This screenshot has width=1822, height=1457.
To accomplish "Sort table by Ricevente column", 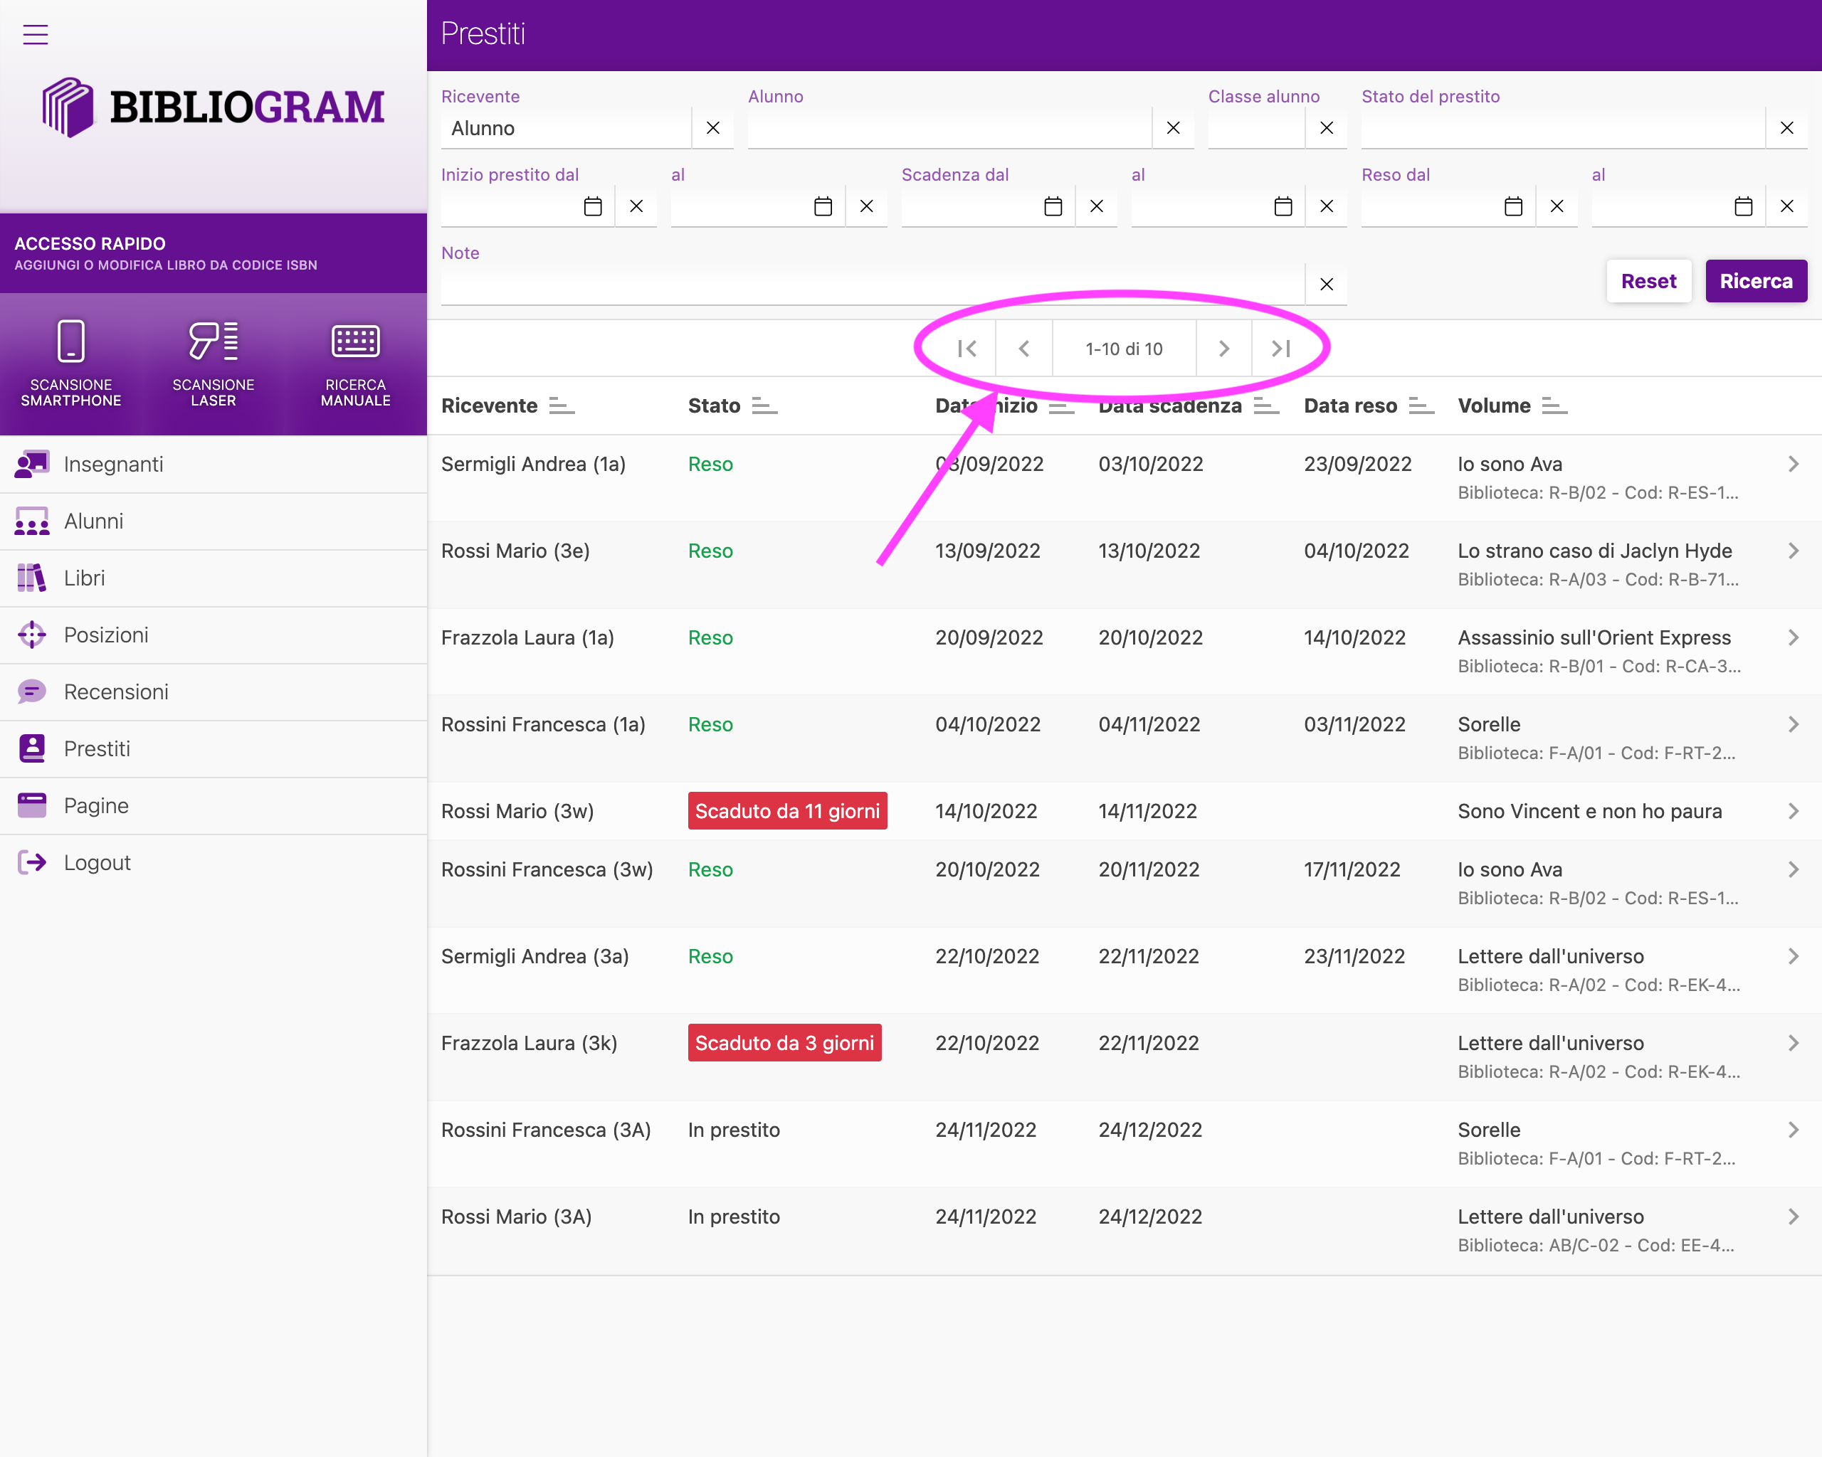I will [x=561, y=406].
